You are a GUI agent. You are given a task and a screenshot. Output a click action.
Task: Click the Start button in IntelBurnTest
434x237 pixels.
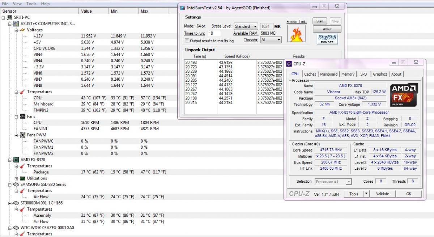coord(320,21)
